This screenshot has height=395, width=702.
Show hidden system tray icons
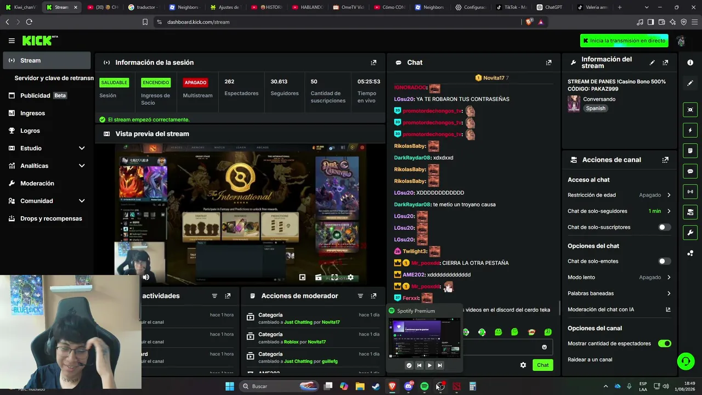[605, 386]
